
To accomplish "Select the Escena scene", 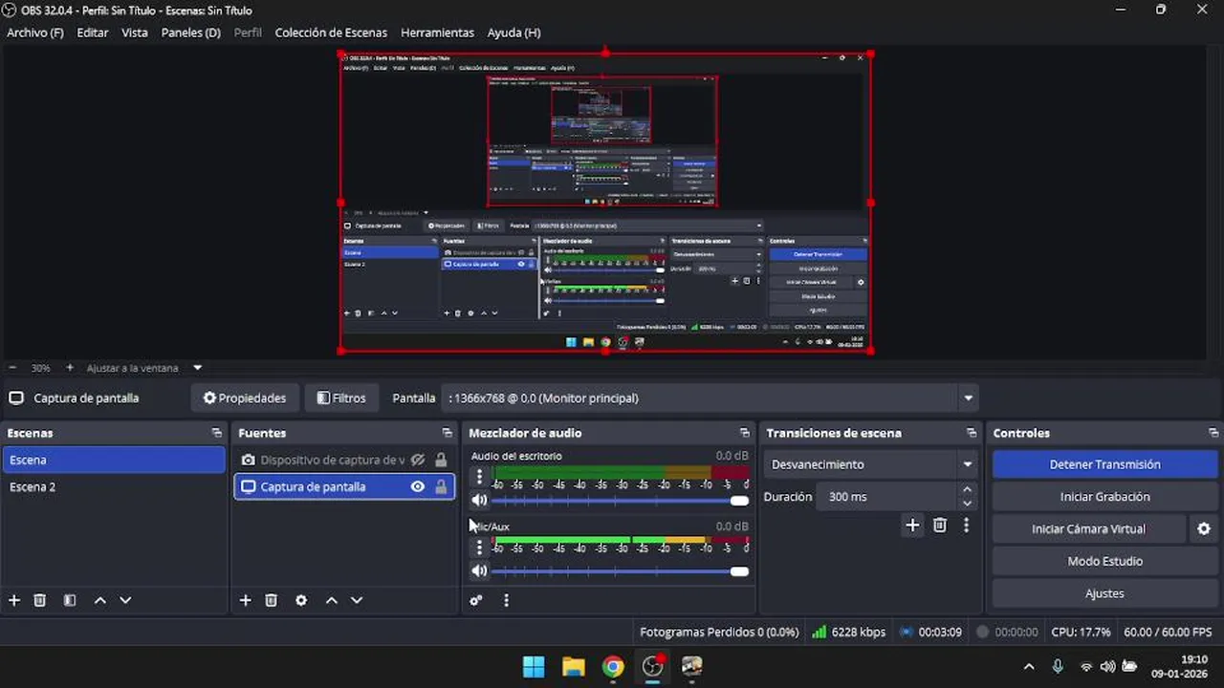I will tap(114, 460).
